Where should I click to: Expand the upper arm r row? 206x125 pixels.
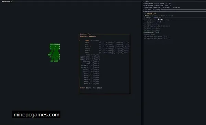(90, 59)
